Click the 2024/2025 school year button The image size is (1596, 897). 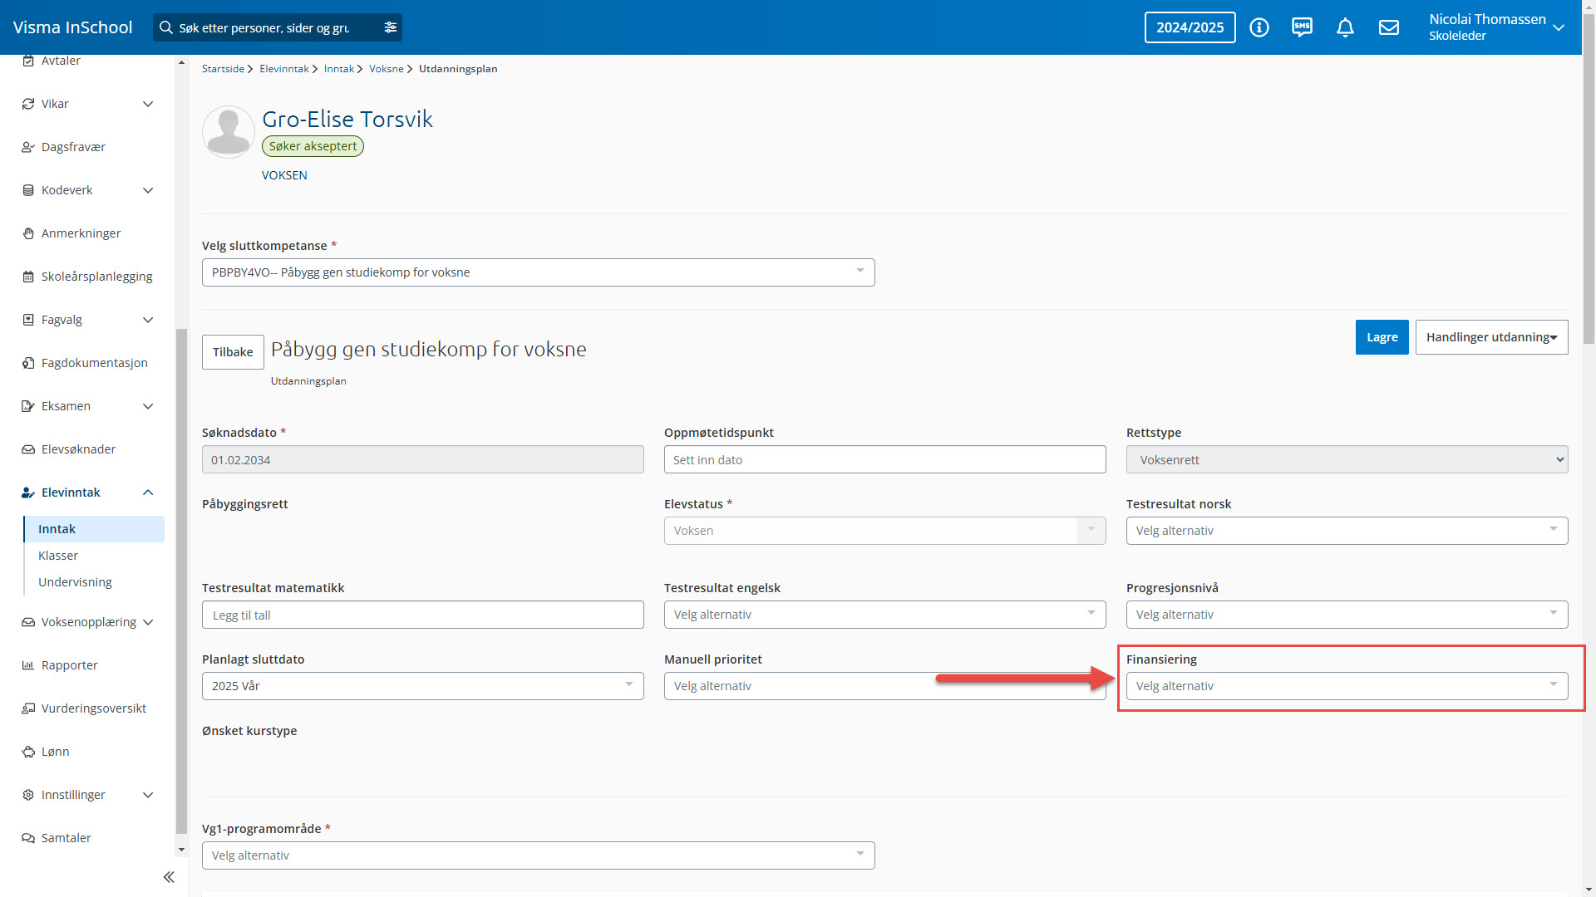tap(1190, 27)
